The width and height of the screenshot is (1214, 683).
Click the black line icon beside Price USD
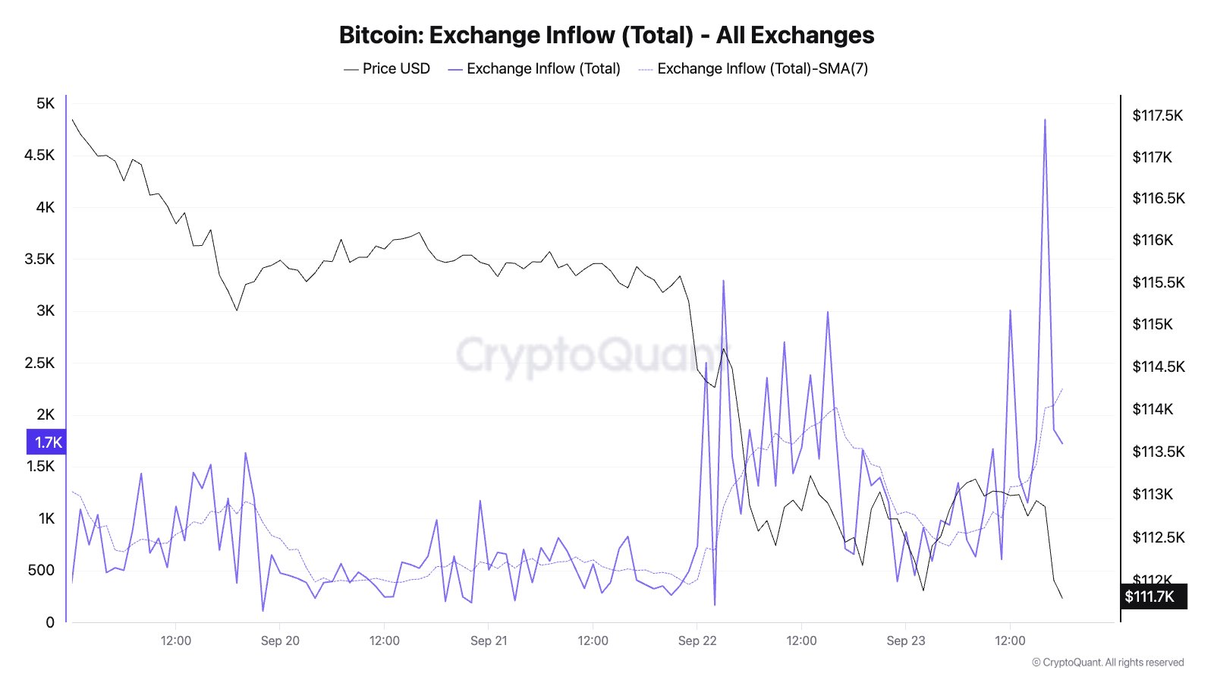[351, 70]
